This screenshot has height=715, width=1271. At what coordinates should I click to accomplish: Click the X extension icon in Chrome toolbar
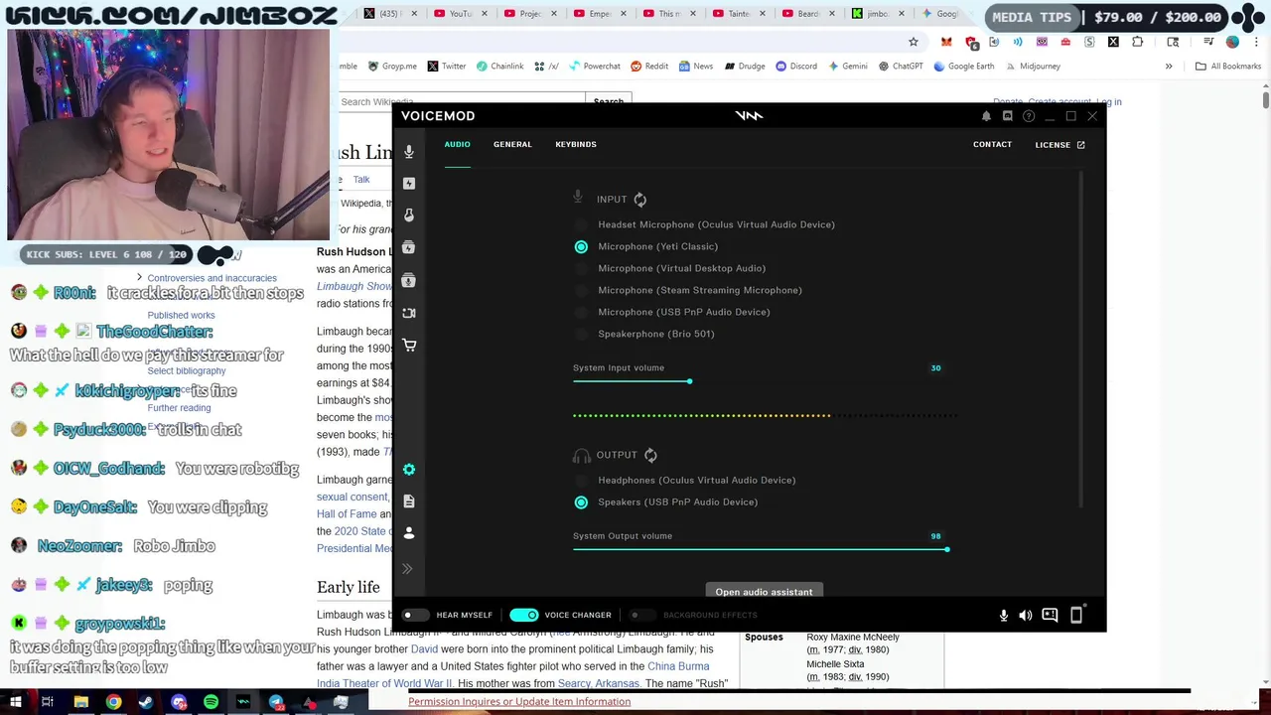tap(1113, 42)
